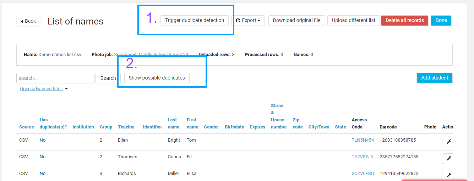Sort by Institution column header
The height and width of the screenshot is (181, 474).
coord(83,127)
